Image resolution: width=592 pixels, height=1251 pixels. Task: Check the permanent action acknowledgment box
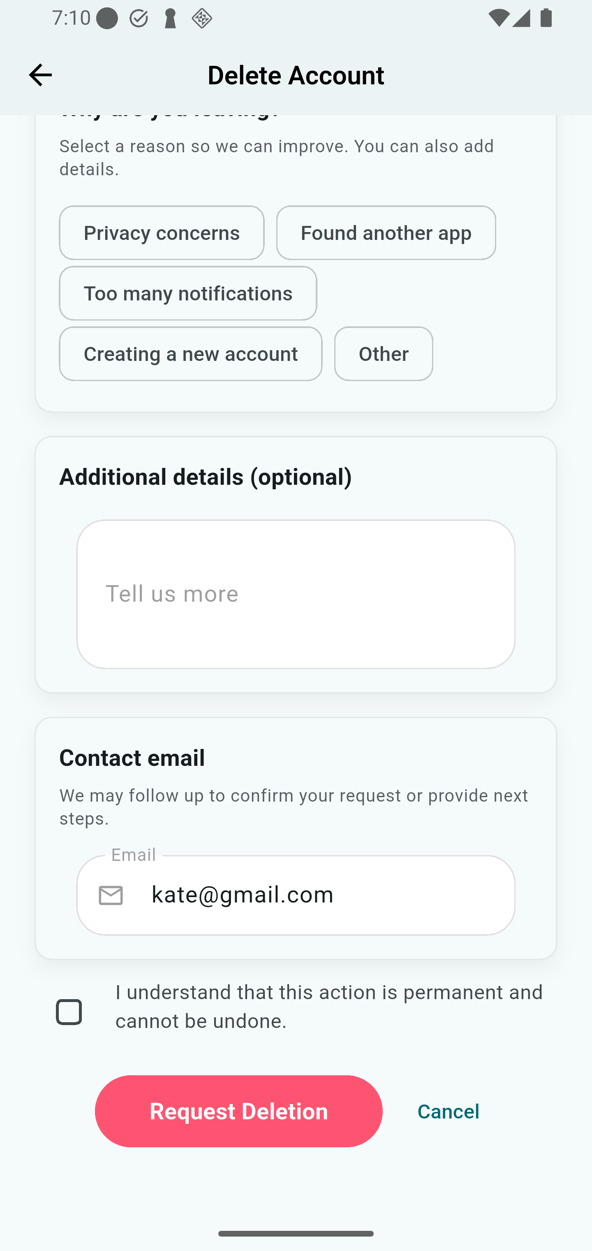(69, 1012)
